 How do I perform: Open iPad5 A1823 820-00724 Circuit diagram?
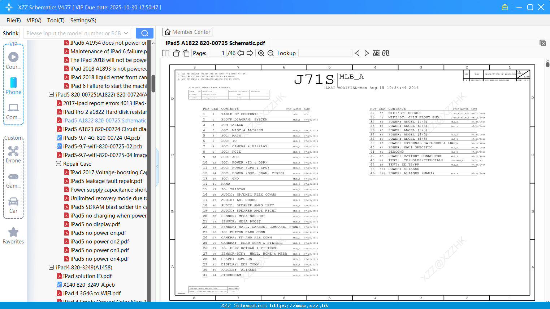pyautogui.click(x=101, y=129)
